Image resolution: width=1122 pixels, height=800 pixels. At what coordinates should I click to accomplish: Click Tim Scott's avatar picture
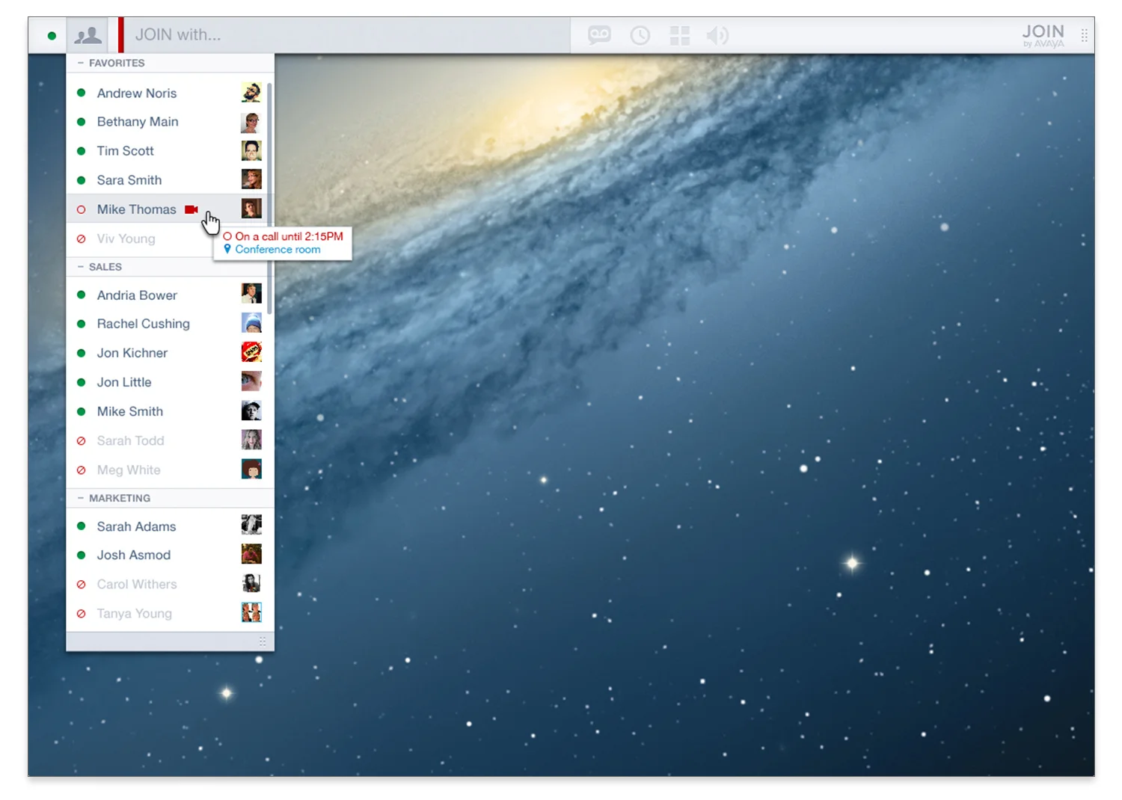pos(251,151)
